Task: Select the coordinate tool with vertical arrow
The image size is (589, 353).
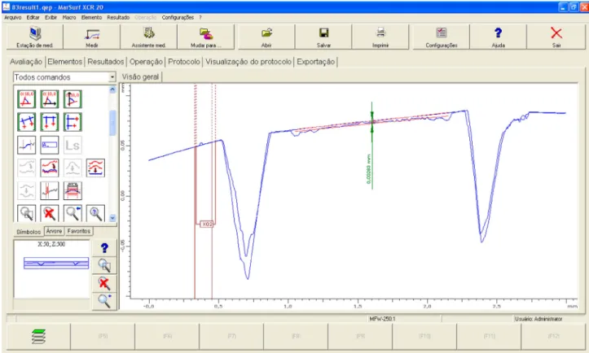Action: [73, 99]
